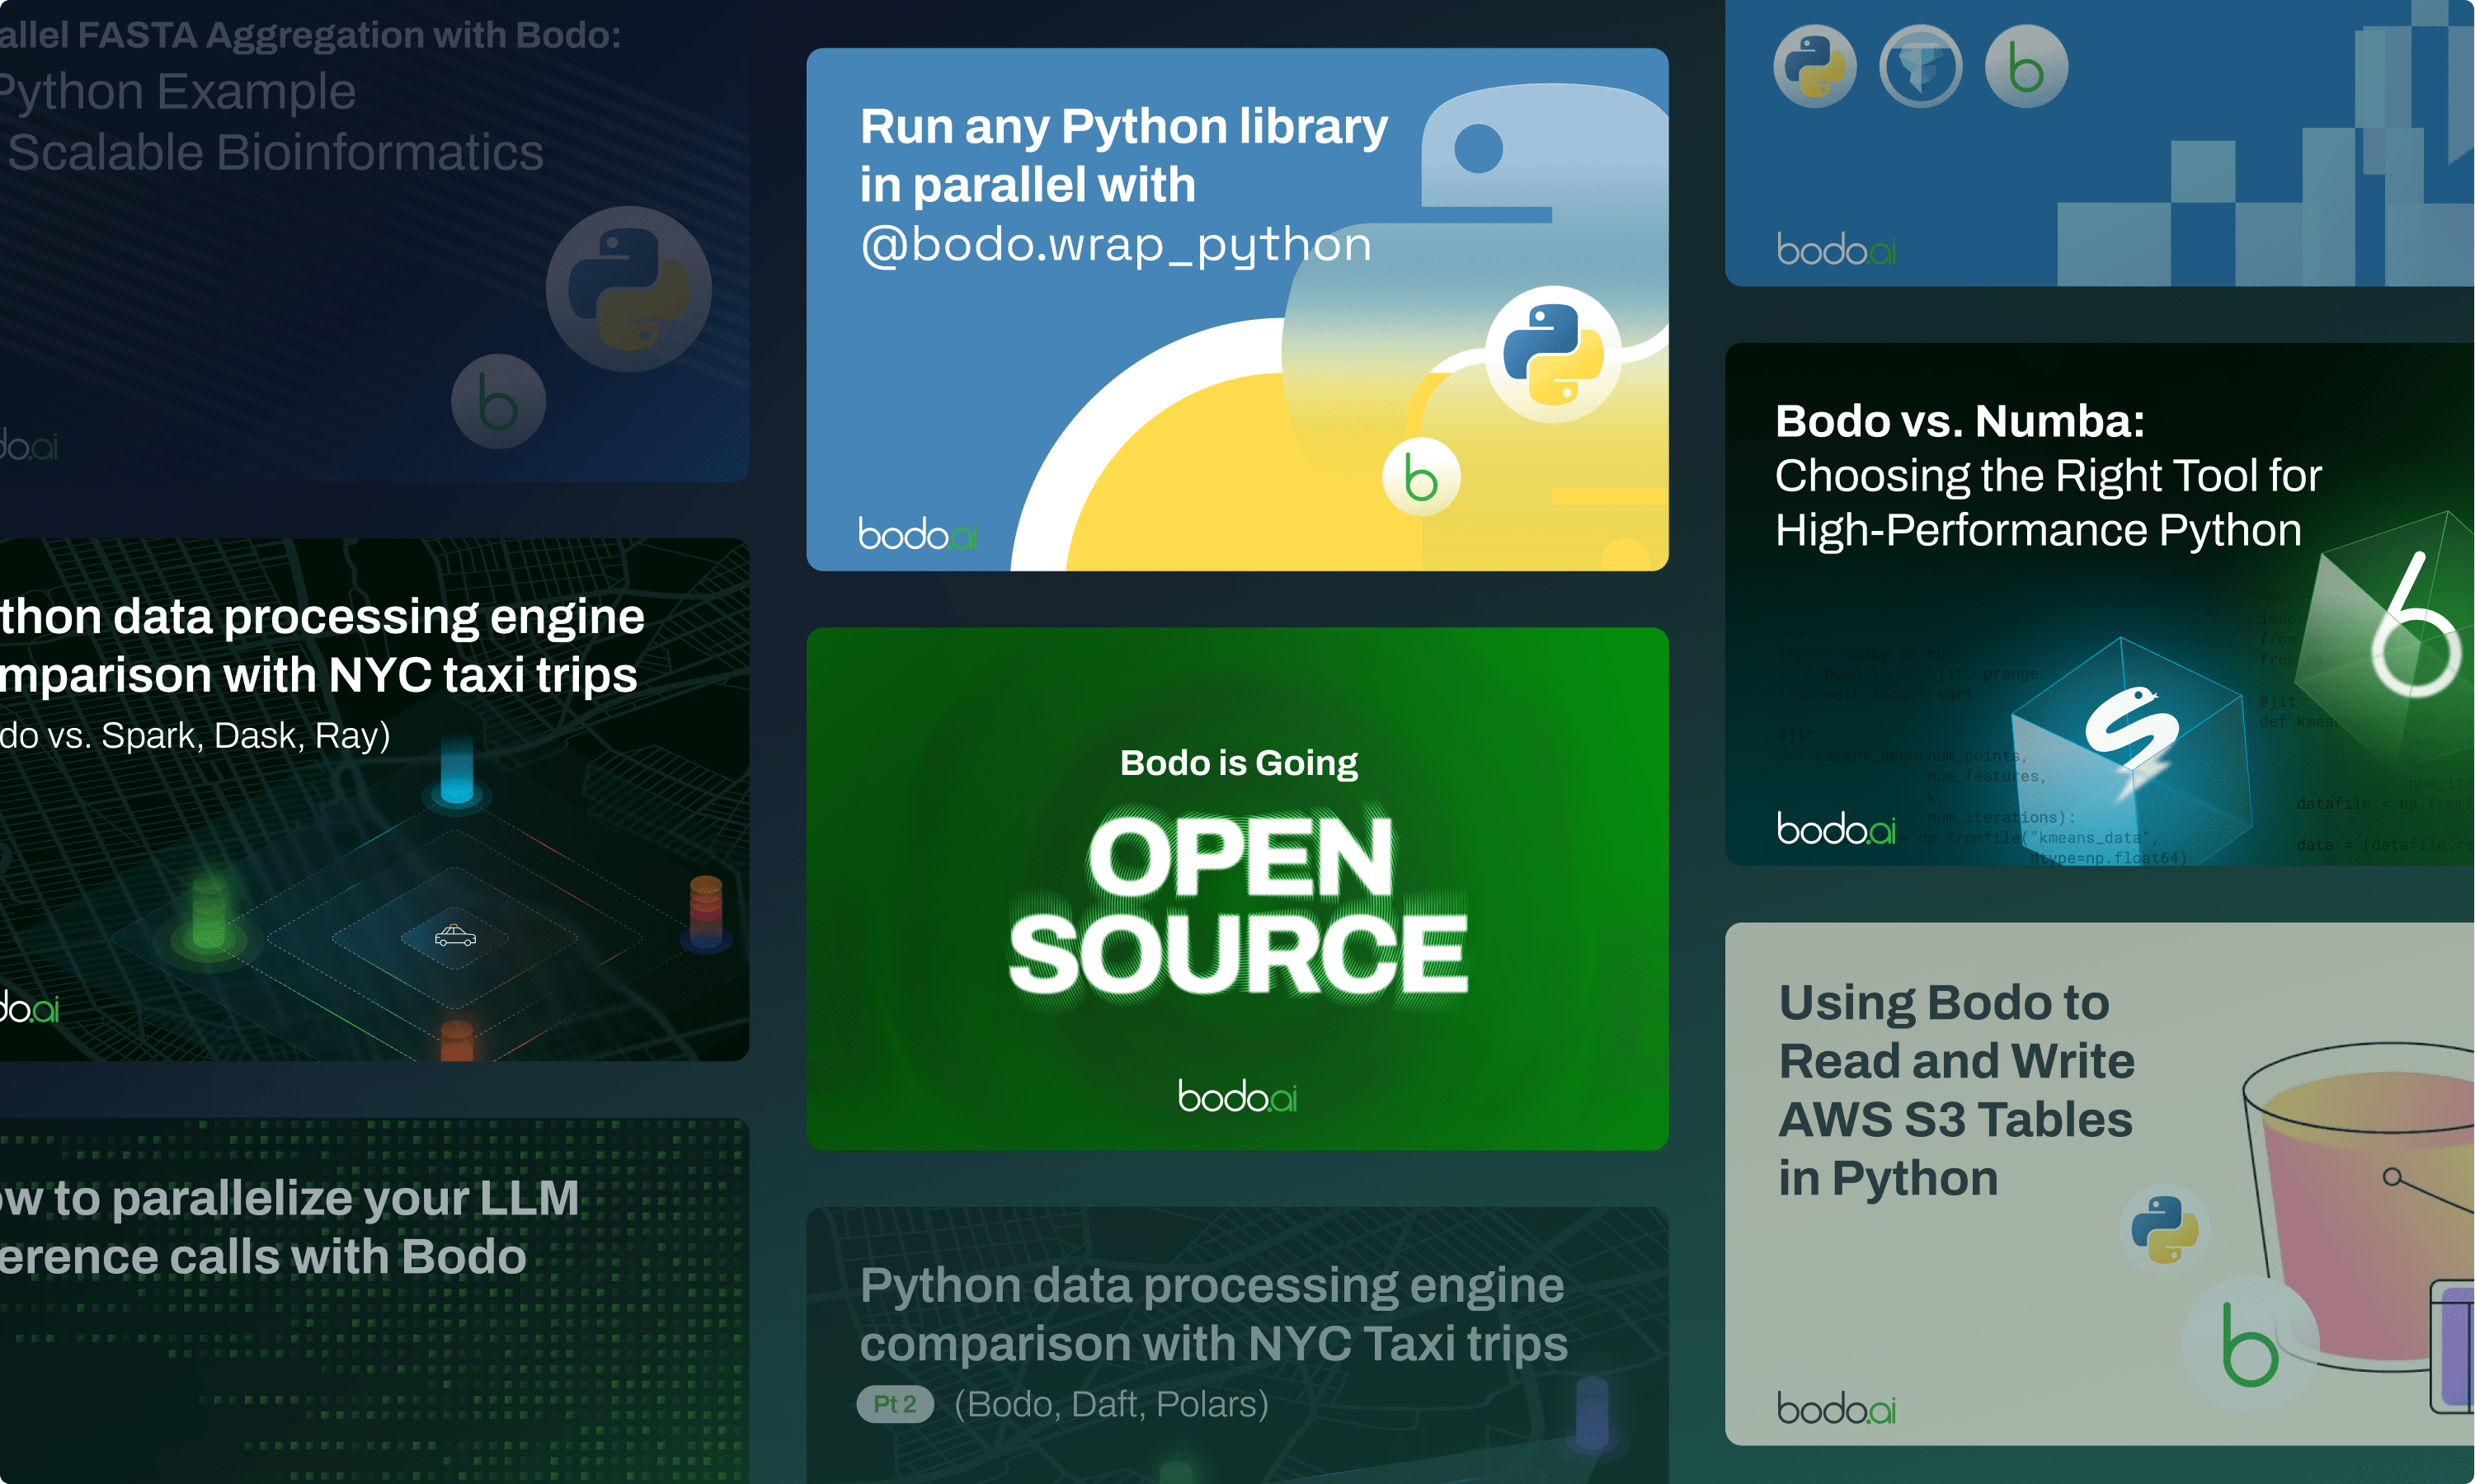The height and width of the screenshot is (1484, 2475).
Task: Click Python logo circle in top-right card
Action: (x=1814, y=67)
